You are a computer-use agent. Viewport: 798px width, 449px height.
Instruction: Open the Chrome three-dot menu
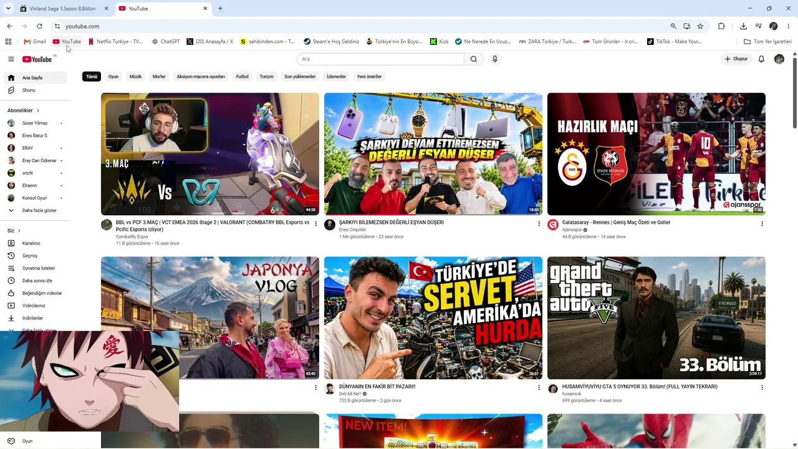[x=788, y=26]
